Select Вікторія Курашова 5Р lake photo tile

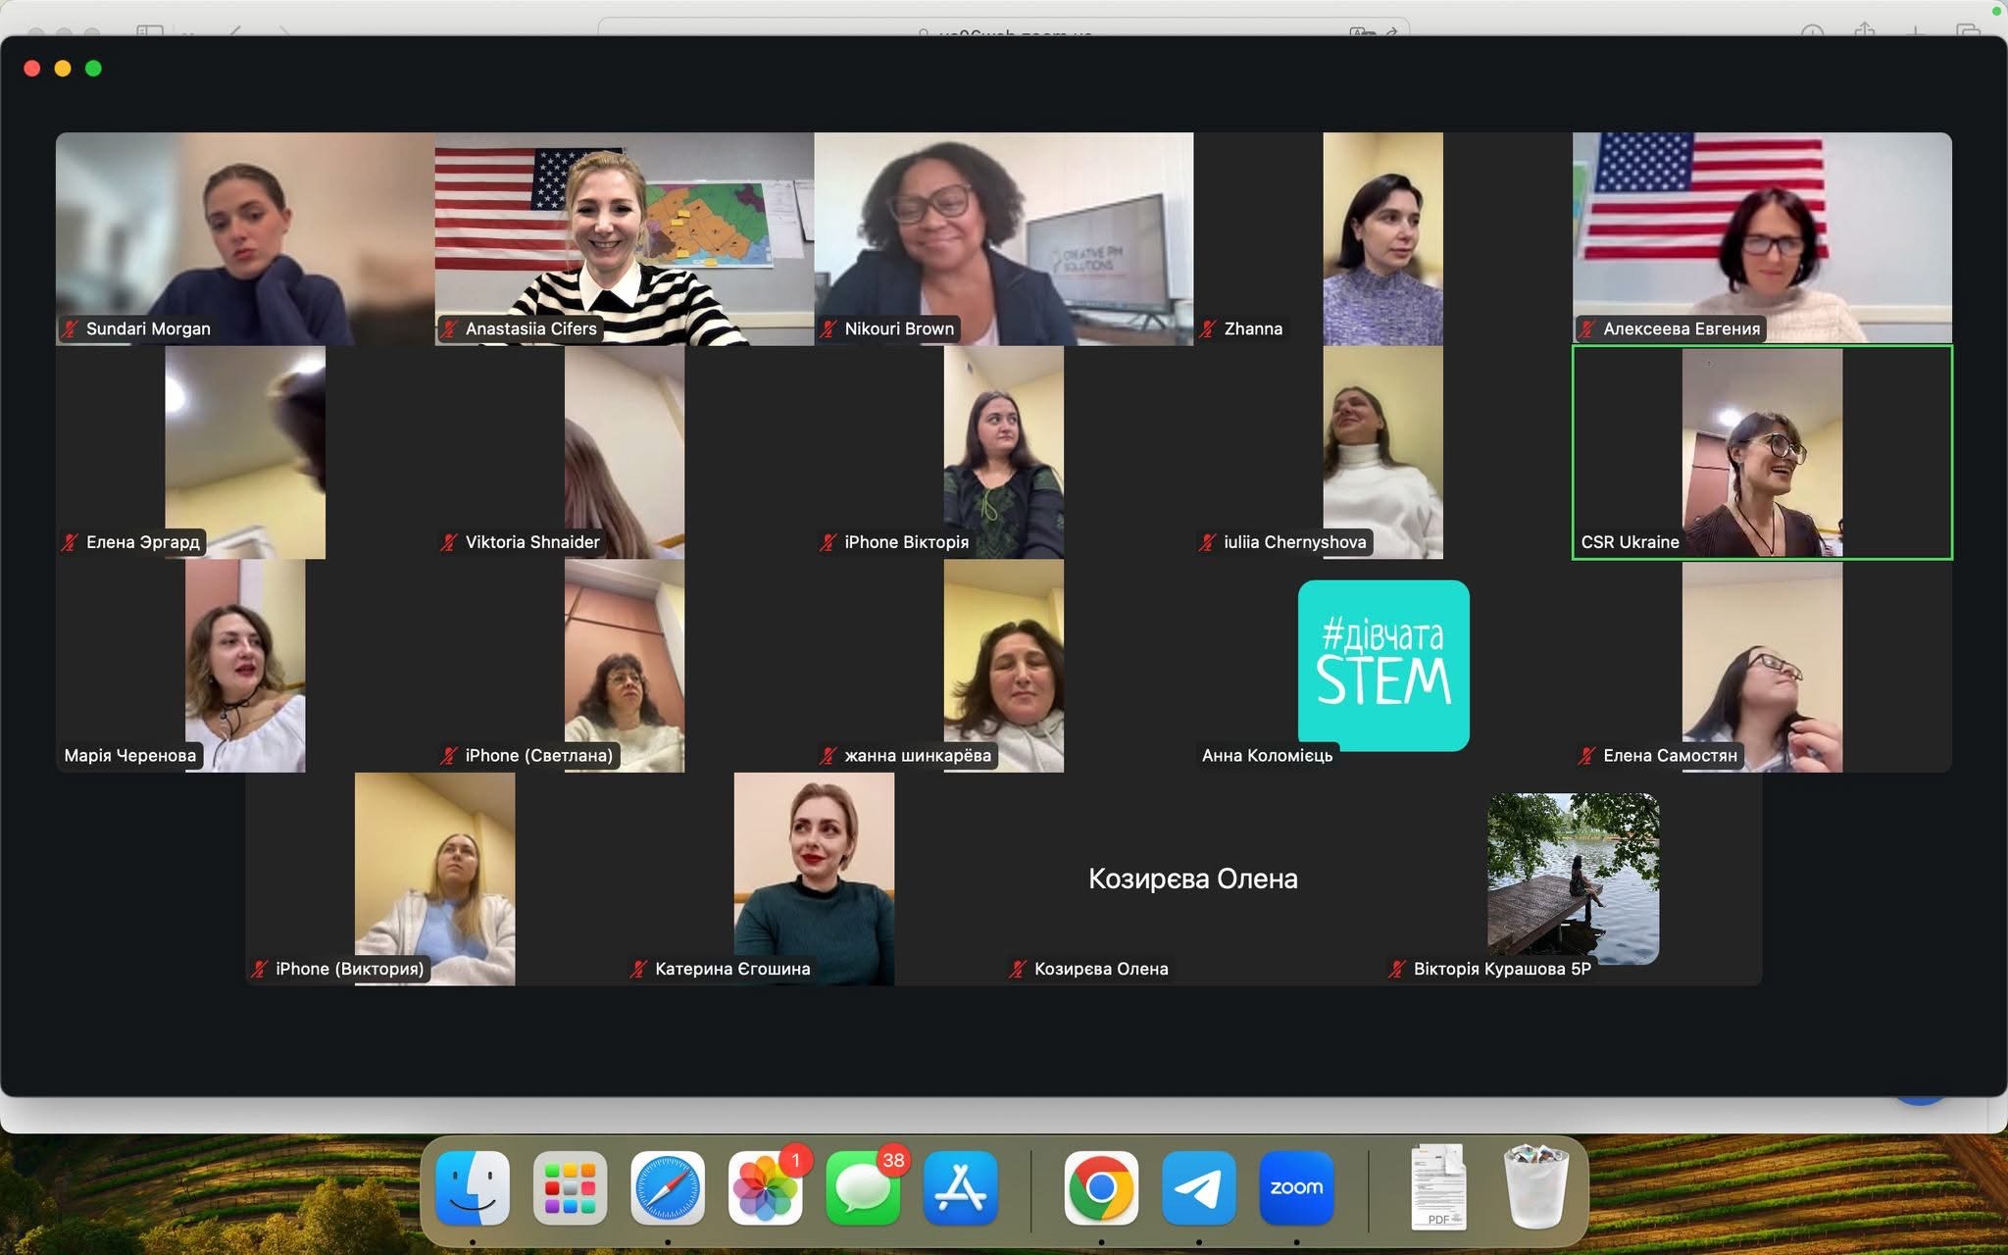(1573, 878)
